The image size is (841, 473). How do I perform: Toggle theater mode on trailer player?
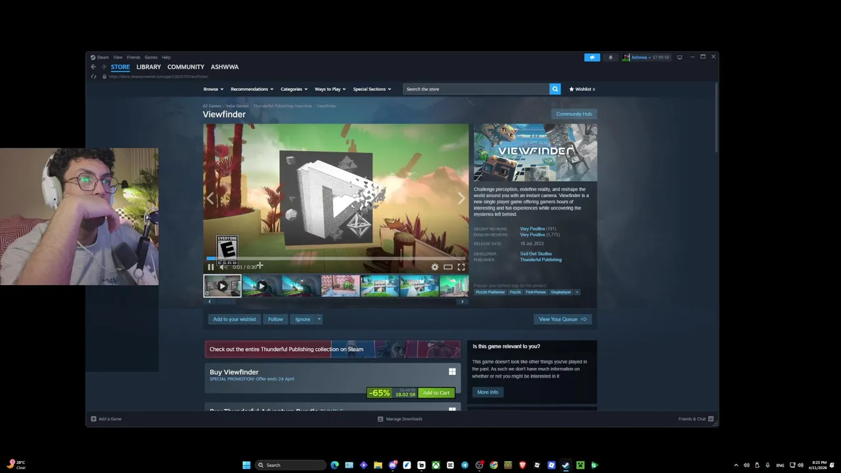(447, 267)
